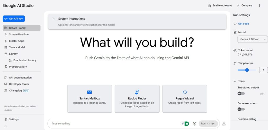Click Enable Autosave text

click(x=222, y=6)
